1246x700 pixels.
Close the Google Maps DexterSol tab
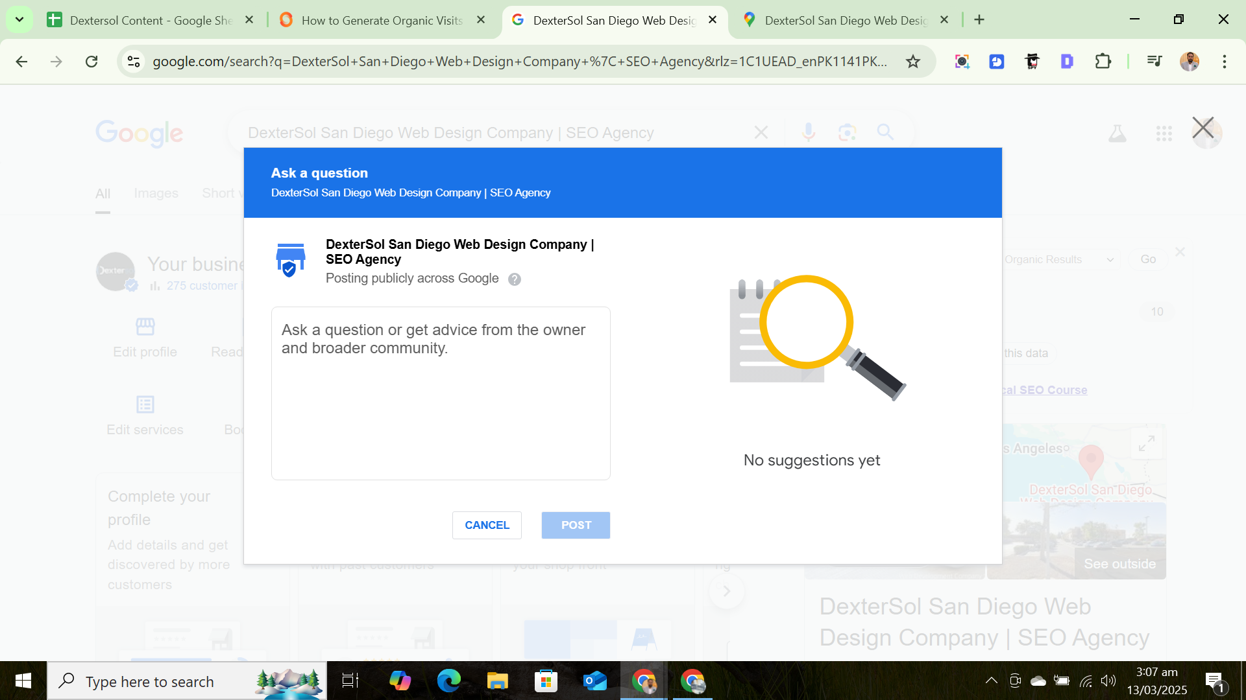point(944,20)
